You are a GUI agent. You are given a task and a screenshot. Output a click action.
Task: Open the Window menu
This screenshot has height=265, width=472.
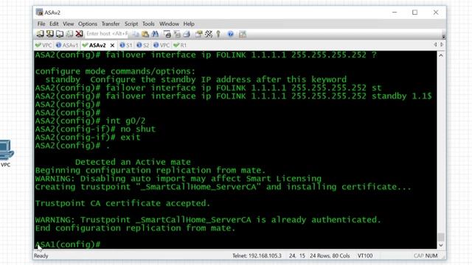(x=169, y=24)
